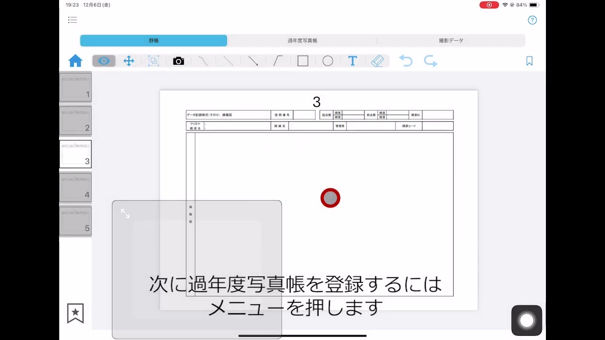Tap the AssistiveTouch button
The image size is (605, 340).
click(x=527, y=321)
